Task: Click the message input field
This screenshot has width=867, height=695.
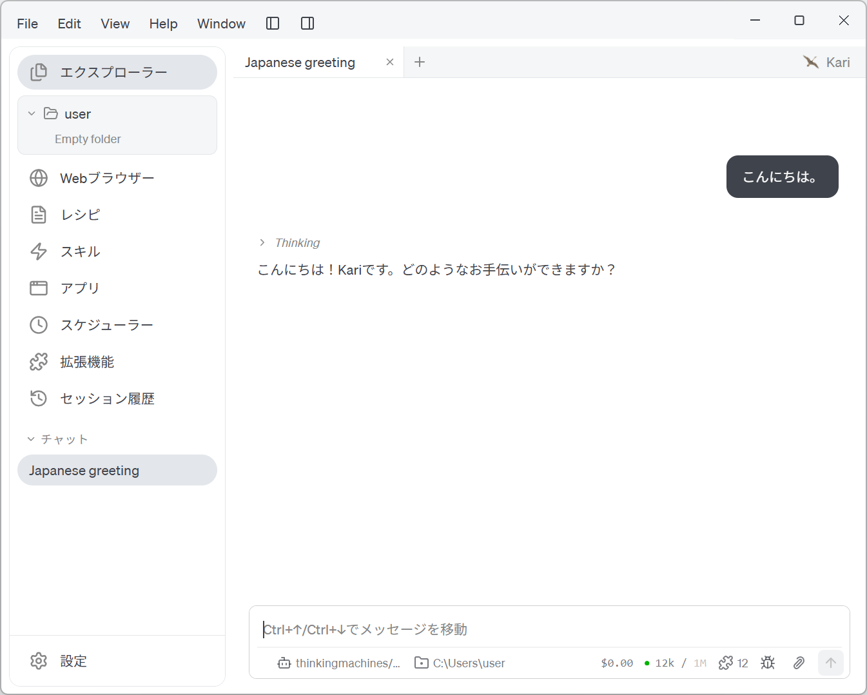Action: coord(549,629)
